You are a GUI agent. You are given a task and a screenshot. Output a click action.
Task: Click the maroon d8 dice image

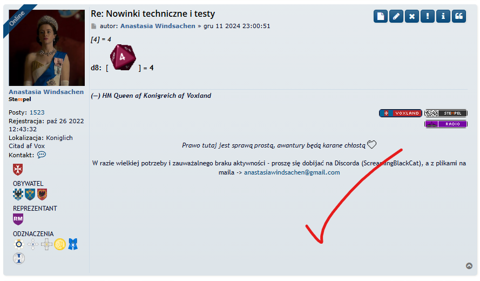coord(123,57)
